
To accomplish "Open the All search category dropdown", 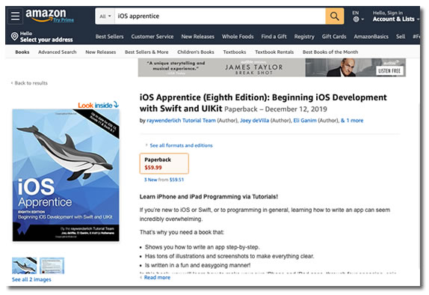I will tap(105, 16).
